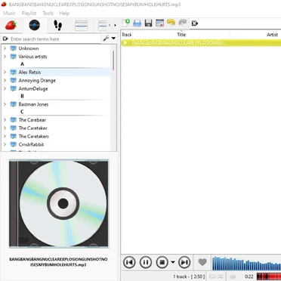This screenshot has width=281, height=281.
Task: Click the grey redo arrow
Action: coord(182,23)
